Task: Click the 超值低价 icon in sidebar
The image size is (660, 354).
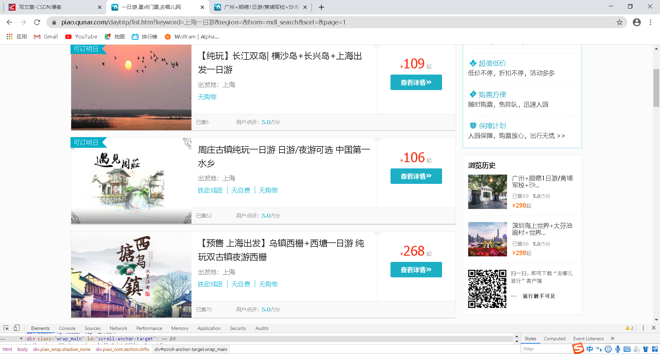Action: 473,63
